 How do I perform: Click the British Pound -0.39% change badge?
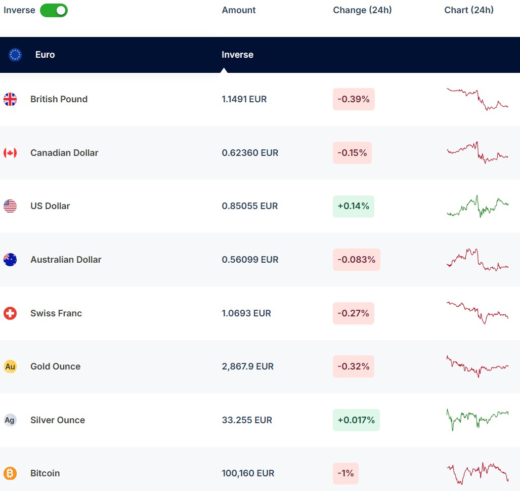tap(354, 99)
